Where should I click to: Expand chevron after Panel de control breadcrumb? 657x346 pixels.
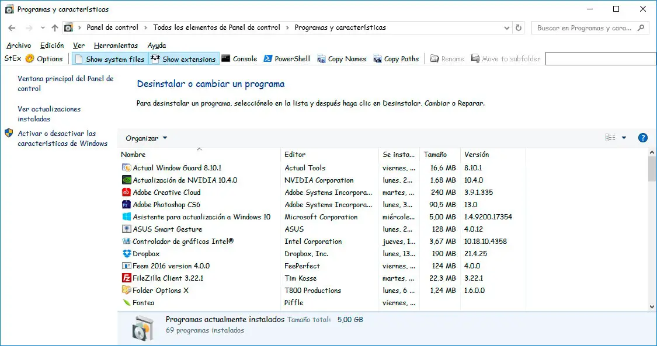[x=146, y=27]
